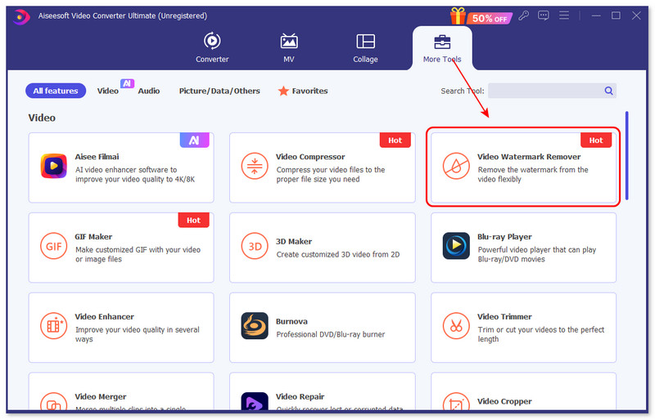This screenshot has width=655, height=420.
Task: Click the Favorites star icon
Action: (283, 91)
